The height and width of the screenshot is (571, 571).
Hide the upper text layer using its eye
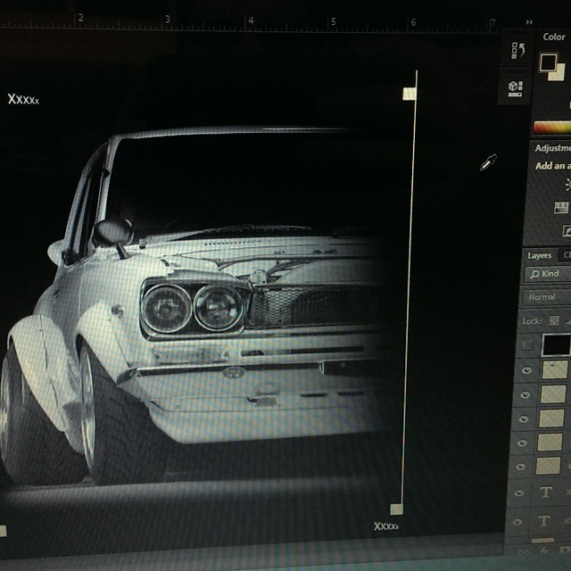[519, 493]
